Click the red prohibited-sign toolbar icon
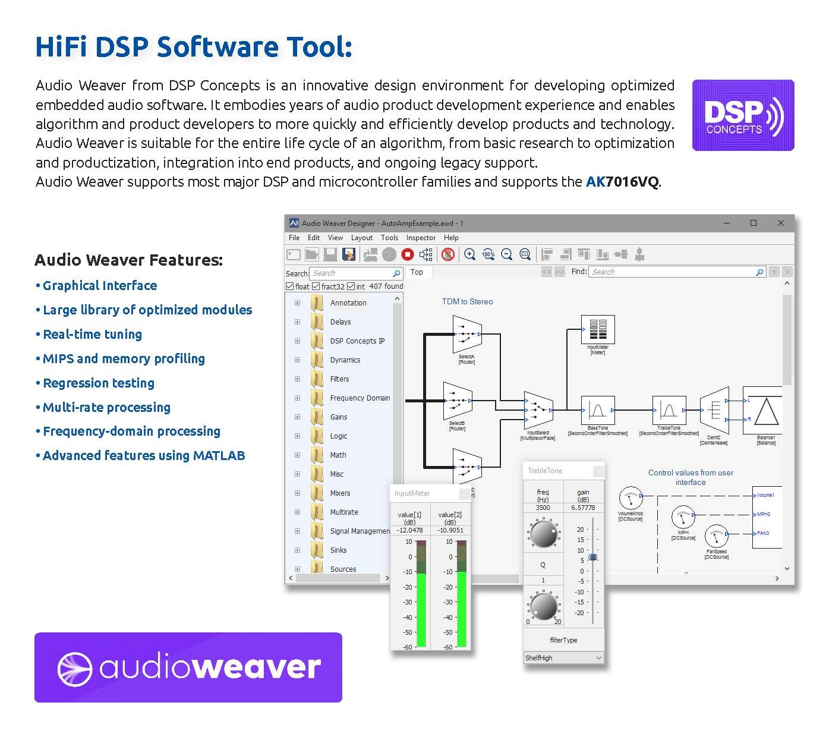The image size is (829, 737). click(x=448, y=254)
